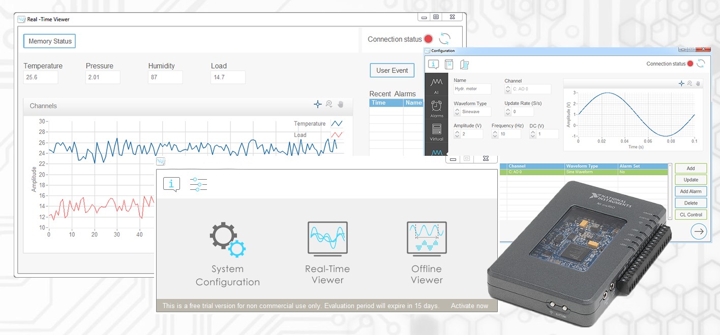This screenshot has height=335, width=720.
Task: Open the Alarms section in Configuration sidebar
Action: point(436,109)
